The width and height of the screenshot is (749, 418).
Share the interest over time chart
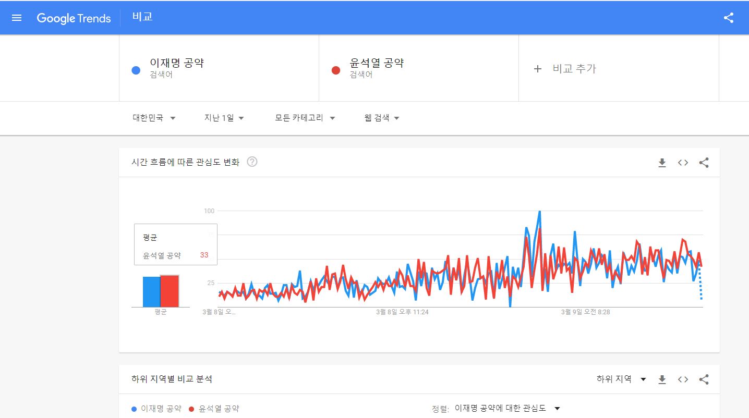[704, 163]
